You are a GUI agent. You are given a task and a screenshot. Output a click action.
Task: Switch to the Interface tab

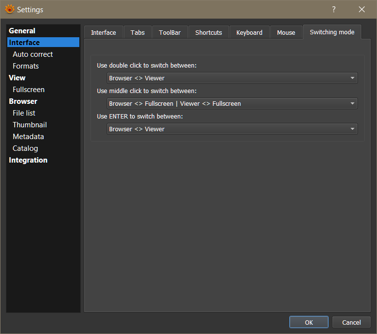[x=103, y=32]
